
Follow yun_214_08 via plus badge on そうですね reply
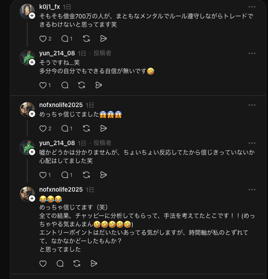point(32,62)
